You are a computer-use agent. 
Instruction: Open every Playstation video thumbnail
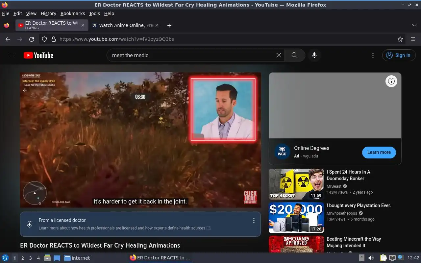pyautogui.click(x=296, y=218)
